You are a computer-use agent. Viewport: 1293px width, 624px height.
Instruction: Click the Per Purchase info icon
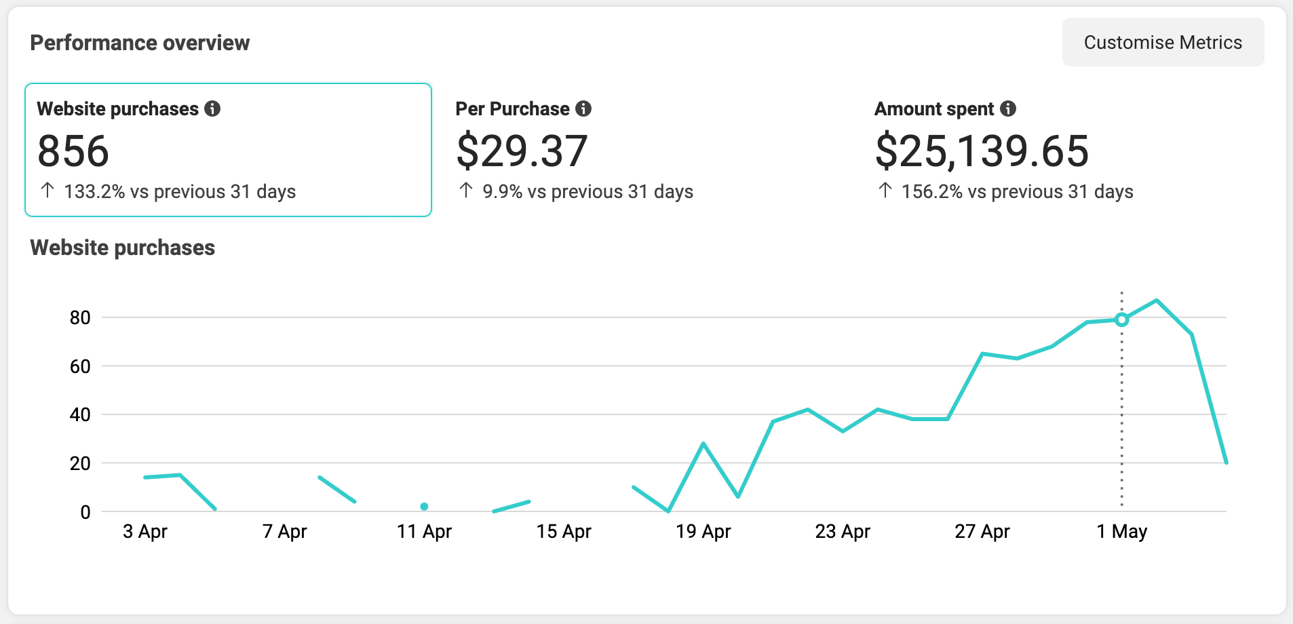click(583, 109)
